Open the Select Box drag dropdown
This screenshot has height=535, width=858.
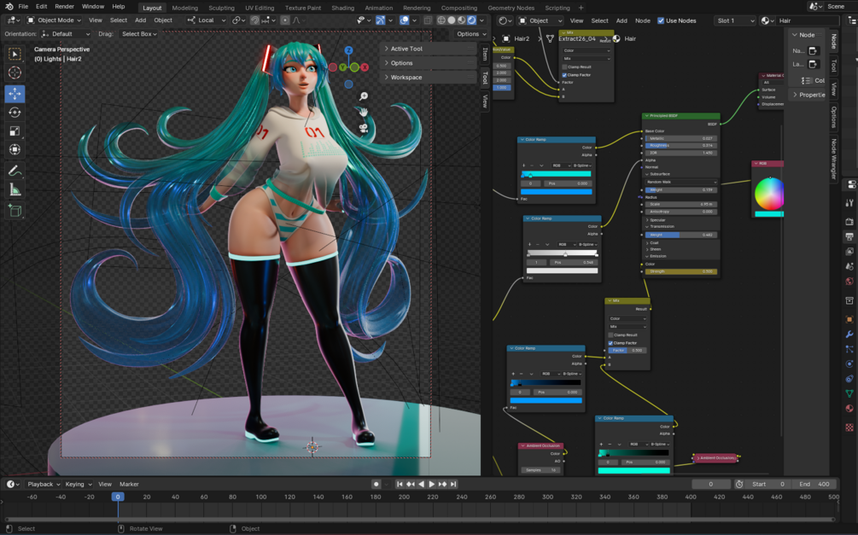click(x=138, y=34)
